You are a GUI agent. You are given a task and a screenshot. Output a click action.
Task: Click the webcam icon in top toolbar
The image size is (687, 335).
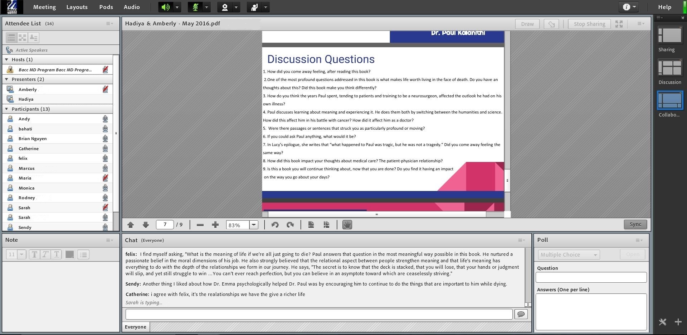(225, 7)
